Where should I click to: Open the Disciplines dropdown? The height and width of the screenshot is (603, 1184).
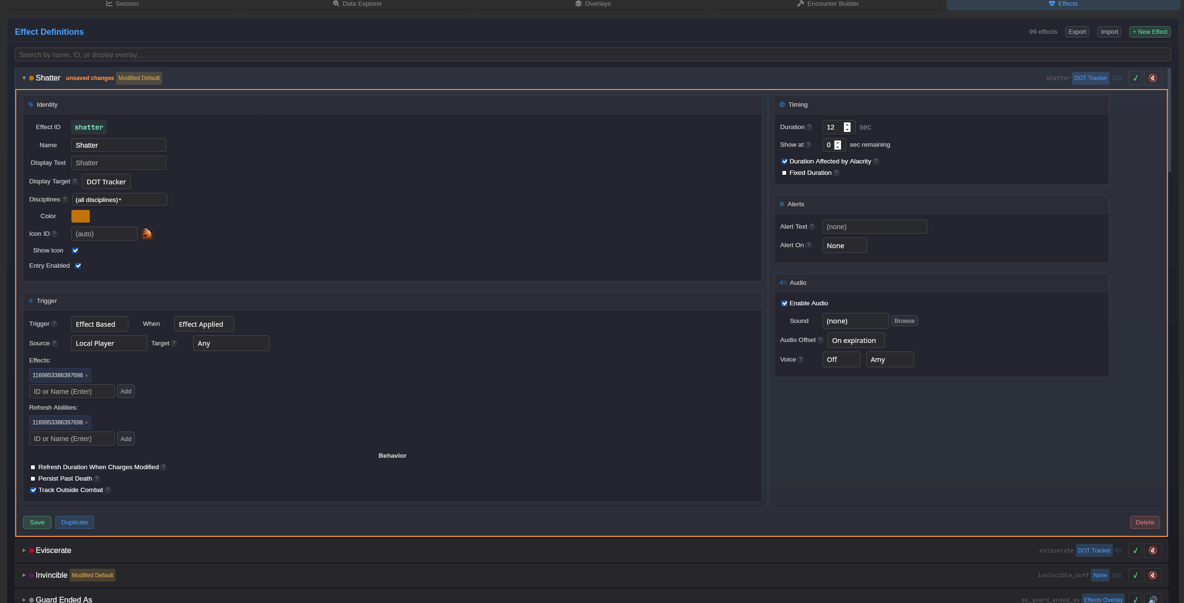[119, 200]
